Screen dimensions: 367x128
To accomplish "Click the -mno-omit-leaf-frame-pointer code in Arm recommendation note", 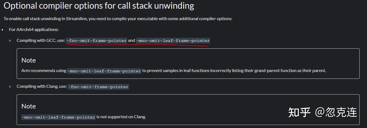I will point(104,71).
